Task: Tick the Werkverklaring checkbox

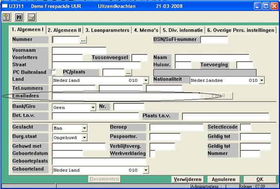Action: click(153, 154)
